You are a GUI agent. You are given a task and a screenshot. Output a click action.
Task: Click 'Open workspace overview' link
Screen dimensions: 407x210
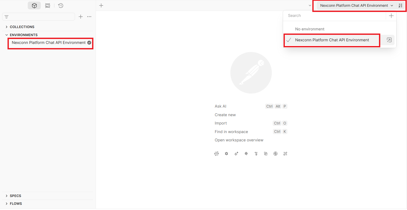click(x=239, y=140)
